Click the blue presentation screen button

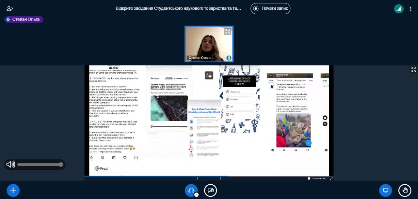[x=385, y=191]
